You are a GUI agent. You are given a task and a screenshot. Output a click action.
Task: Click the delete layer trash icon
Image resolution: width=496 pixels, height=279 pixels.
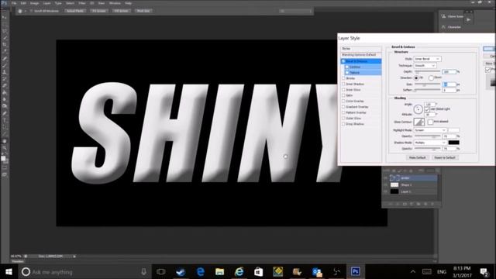(x=432, y=204)
